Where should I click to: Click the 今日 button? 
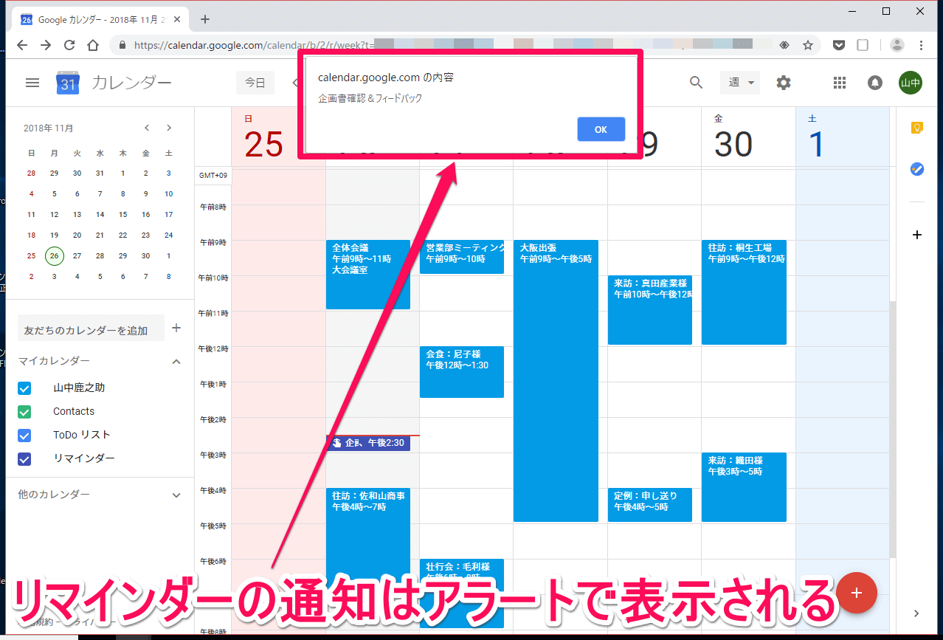[255, 83]
